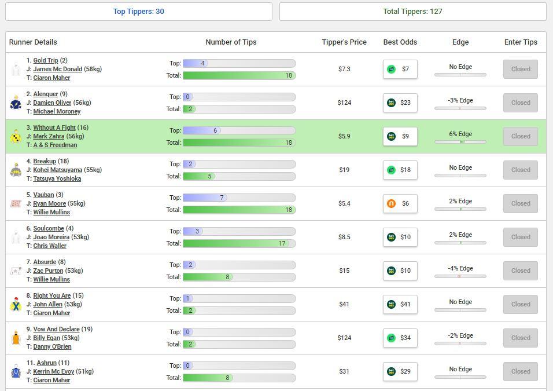Click green bookmaker icon beside Gold Trip's $7
Image resolution: width=553 pixels, height=391 pixels.
pyautogui.click(x=392, y=69)
